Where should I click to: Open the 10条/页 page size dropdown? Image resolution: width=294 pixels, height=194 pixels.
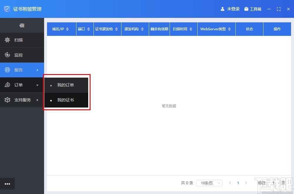click(209, 183)
